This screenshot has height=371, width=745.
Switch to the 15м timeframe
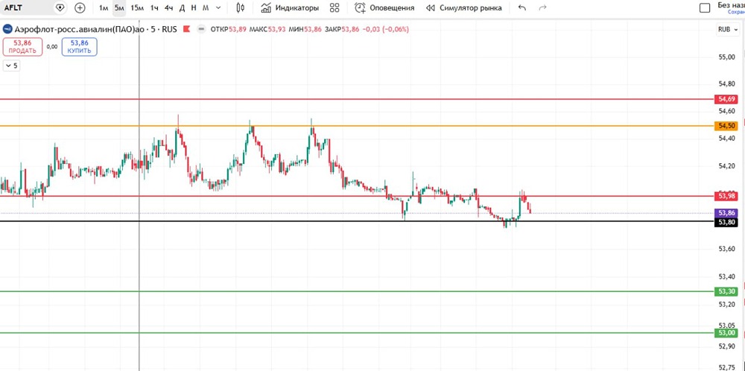137,8
